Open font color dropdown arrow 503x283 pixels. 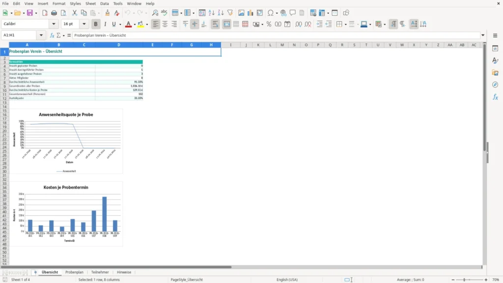click(x=135, y=25)
